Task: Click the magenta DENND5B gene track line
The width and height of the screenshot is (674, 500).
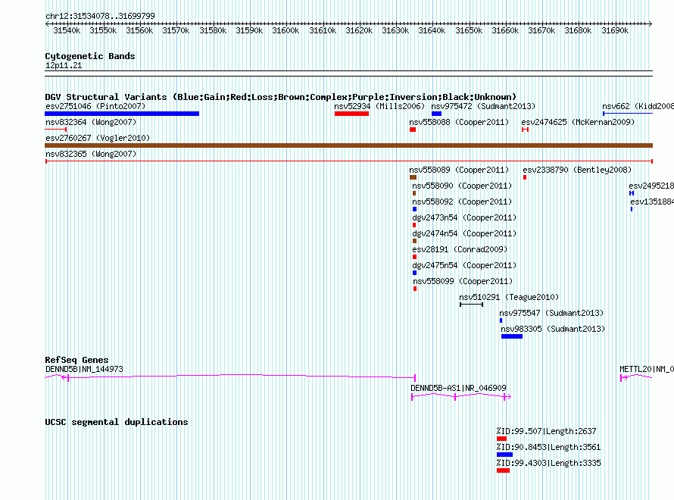Action: click(x=230, y=377)
